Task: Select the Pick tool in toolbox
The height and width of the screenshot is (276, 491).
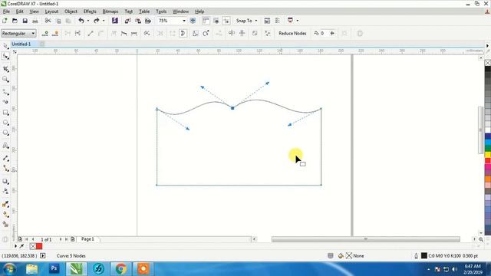Action: coord(5,46)
